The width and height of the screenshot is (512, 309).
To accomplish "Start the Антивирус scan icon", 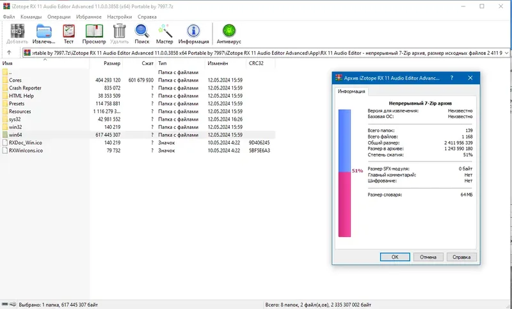I will (229, 31).
